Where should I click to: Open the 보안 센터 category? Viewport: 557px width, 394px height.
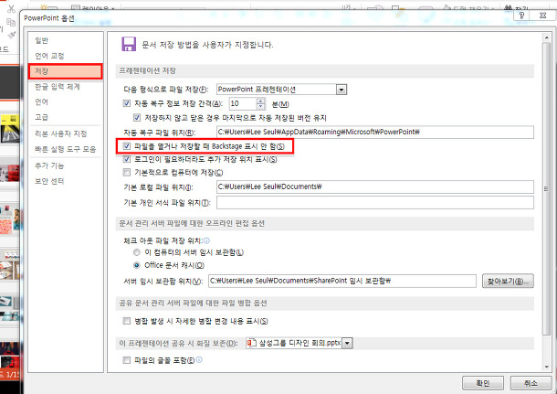(49, 181)
